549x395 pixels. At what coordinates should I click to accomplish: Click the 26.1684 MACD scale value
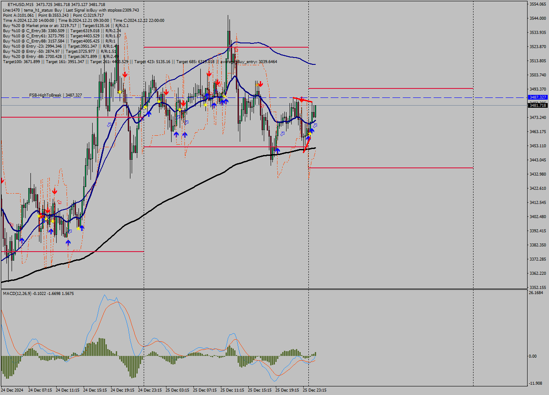point(536,293)
